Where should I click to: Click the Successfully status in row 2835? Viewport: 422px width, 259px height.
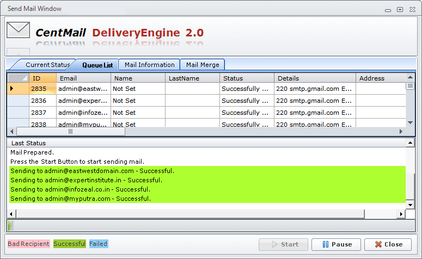(247, 89)
